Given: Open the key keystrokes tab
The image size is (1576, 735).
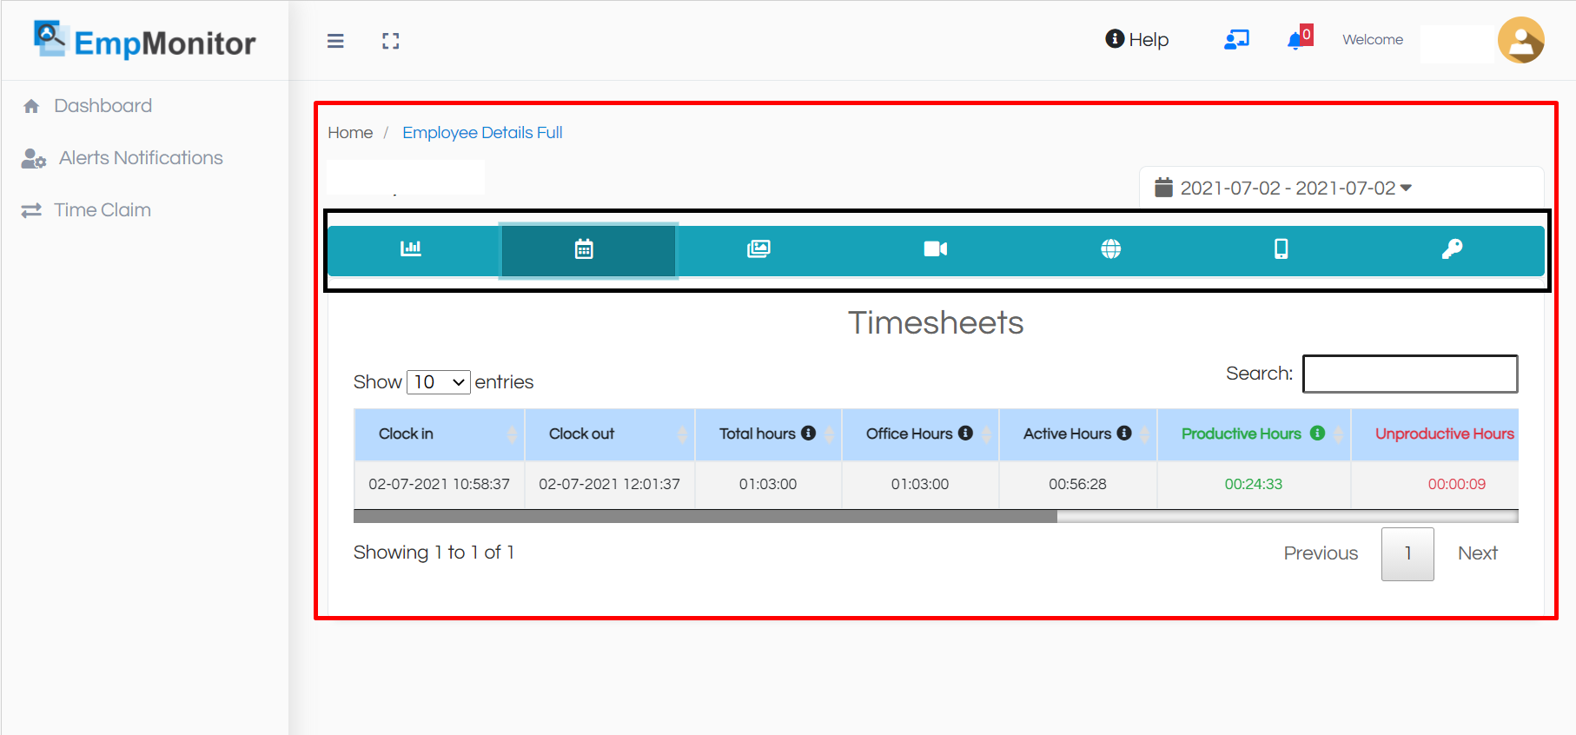Looking at the screenshot, I should [x=1452, y=249].
